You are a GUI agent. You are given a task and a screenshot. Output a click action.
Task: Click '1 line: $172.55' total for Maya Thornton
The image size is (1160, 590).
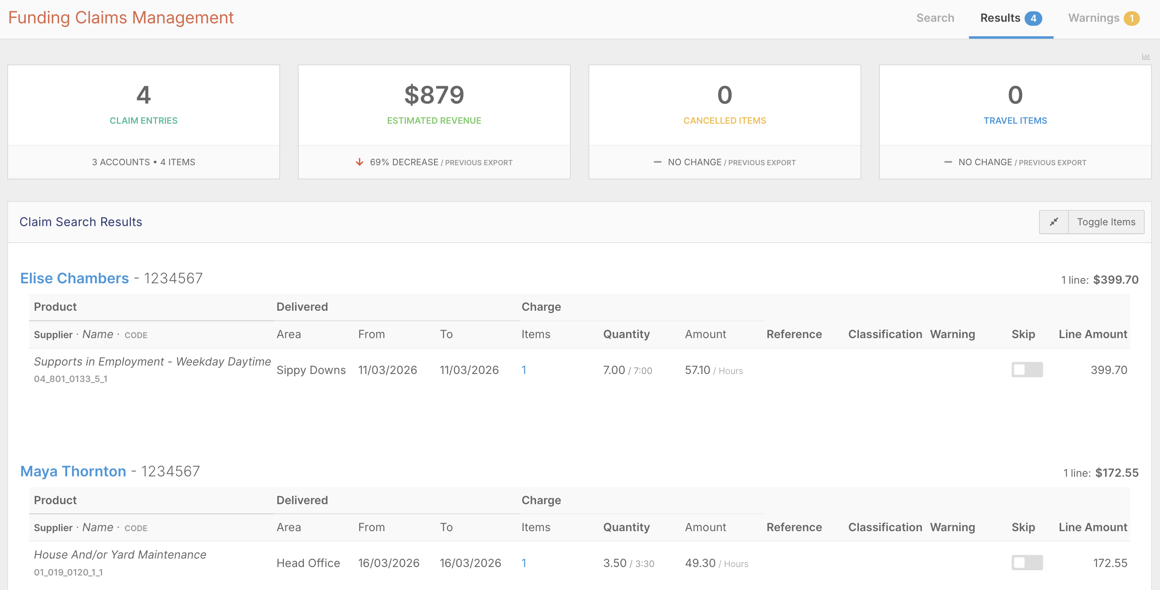pos(1101,472)
